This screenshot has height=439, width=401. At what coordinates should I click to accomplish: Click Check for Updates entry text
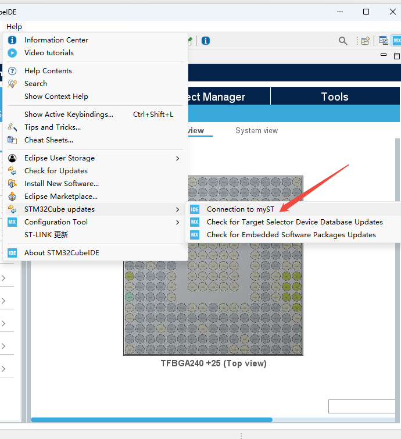tap(56, 171)
